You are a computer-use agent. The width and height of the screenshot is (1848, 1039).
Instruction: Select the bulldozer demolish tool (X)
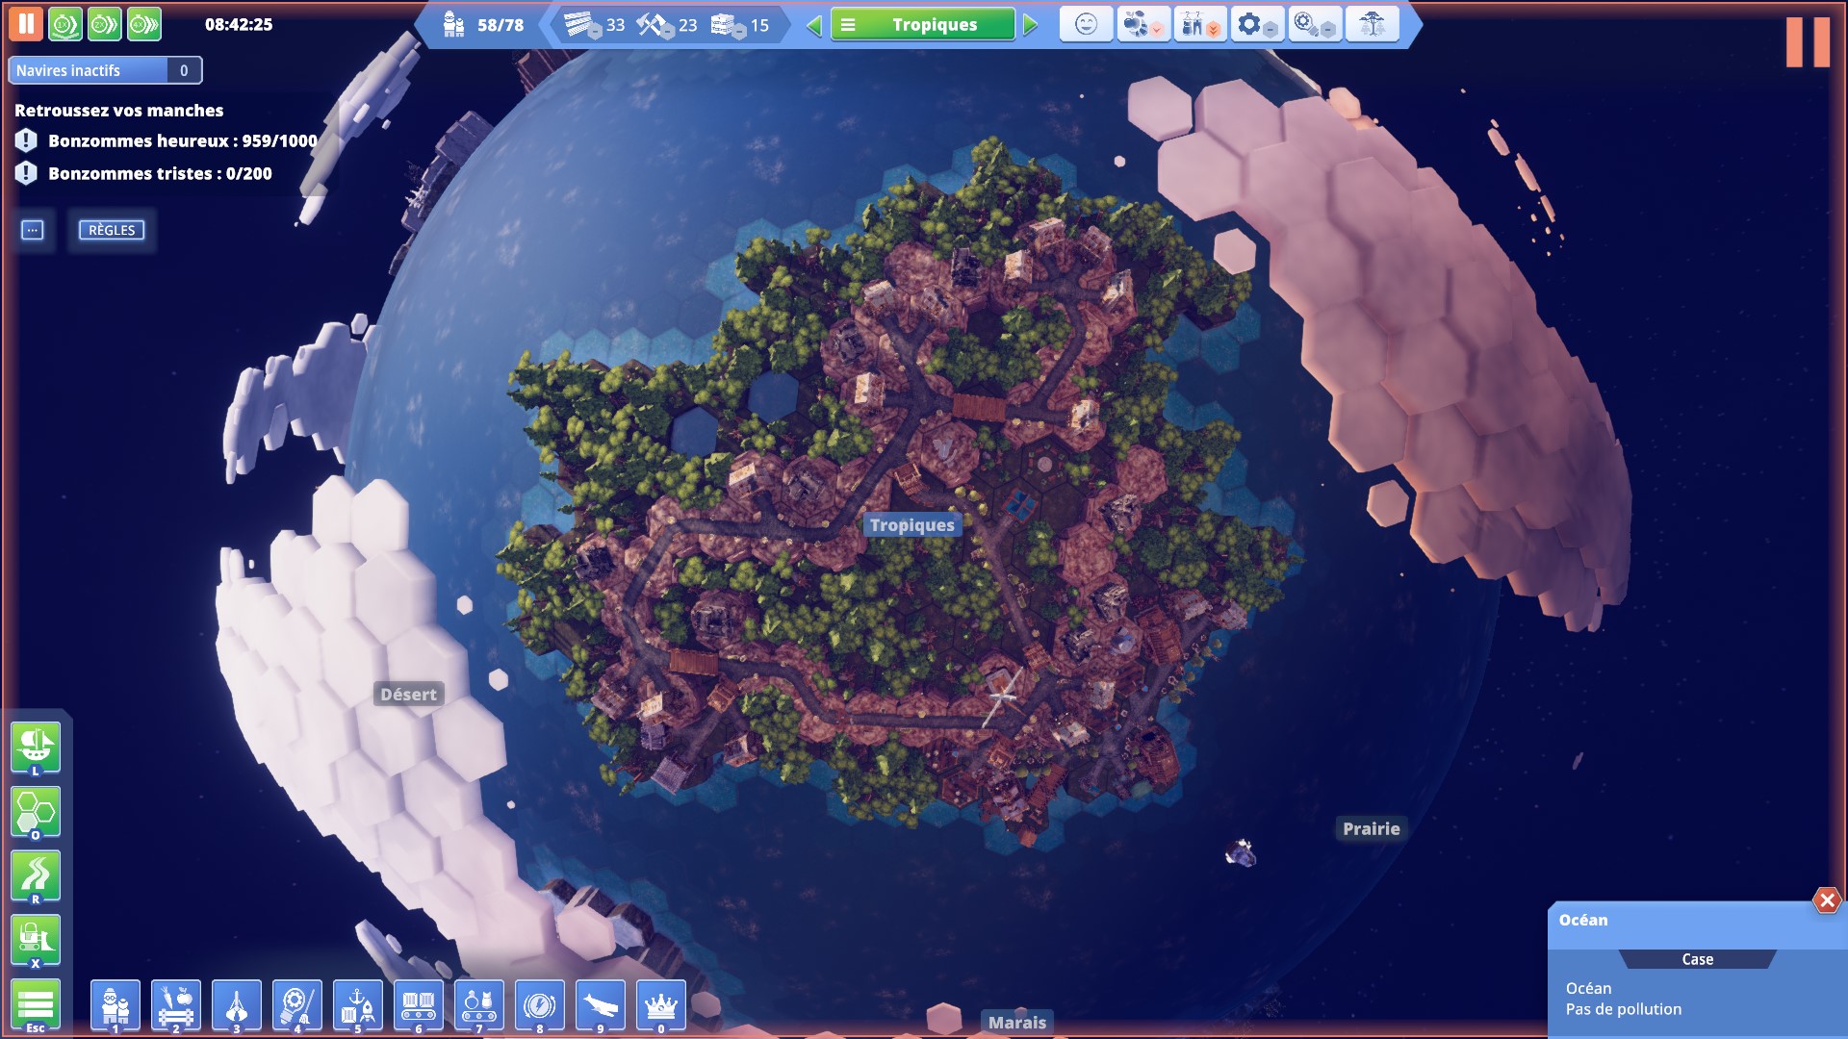(x=36, y=941)
